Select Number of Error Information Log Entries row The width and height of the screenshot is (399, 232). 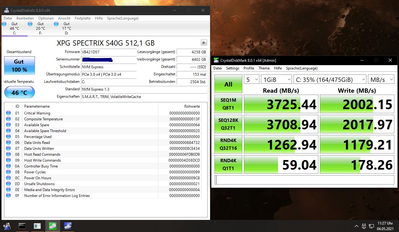tap(103, 196)
